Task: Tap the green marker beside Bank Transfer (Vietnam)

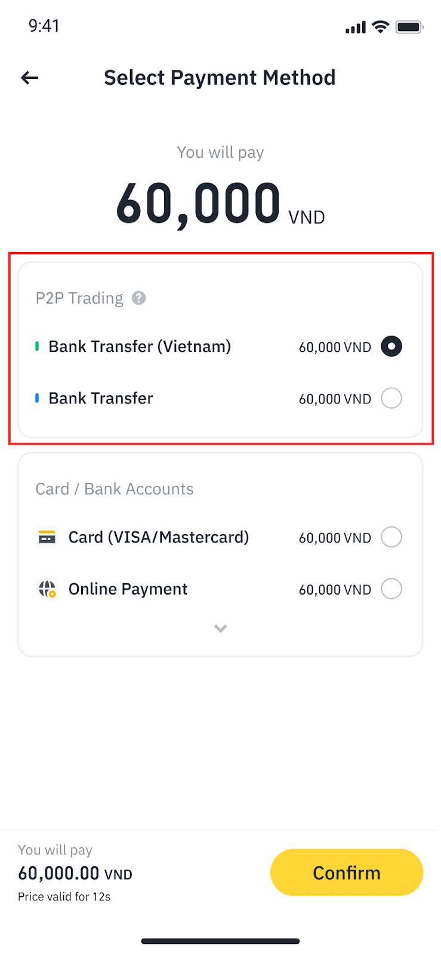Action: tap(37, 347)
